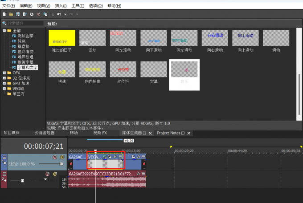Collapse the 全部 folder in plugin tree
This screenshot has height=203, width=303.
(x=4, y=31)
